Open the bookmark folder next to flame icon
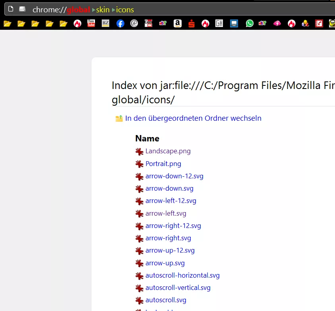The height and width of the screenshot is (311, 335). 64,23
